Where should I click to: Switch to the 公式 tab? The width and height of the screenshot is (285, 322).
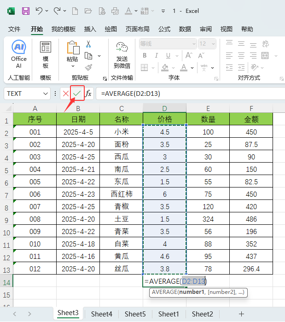164,29
